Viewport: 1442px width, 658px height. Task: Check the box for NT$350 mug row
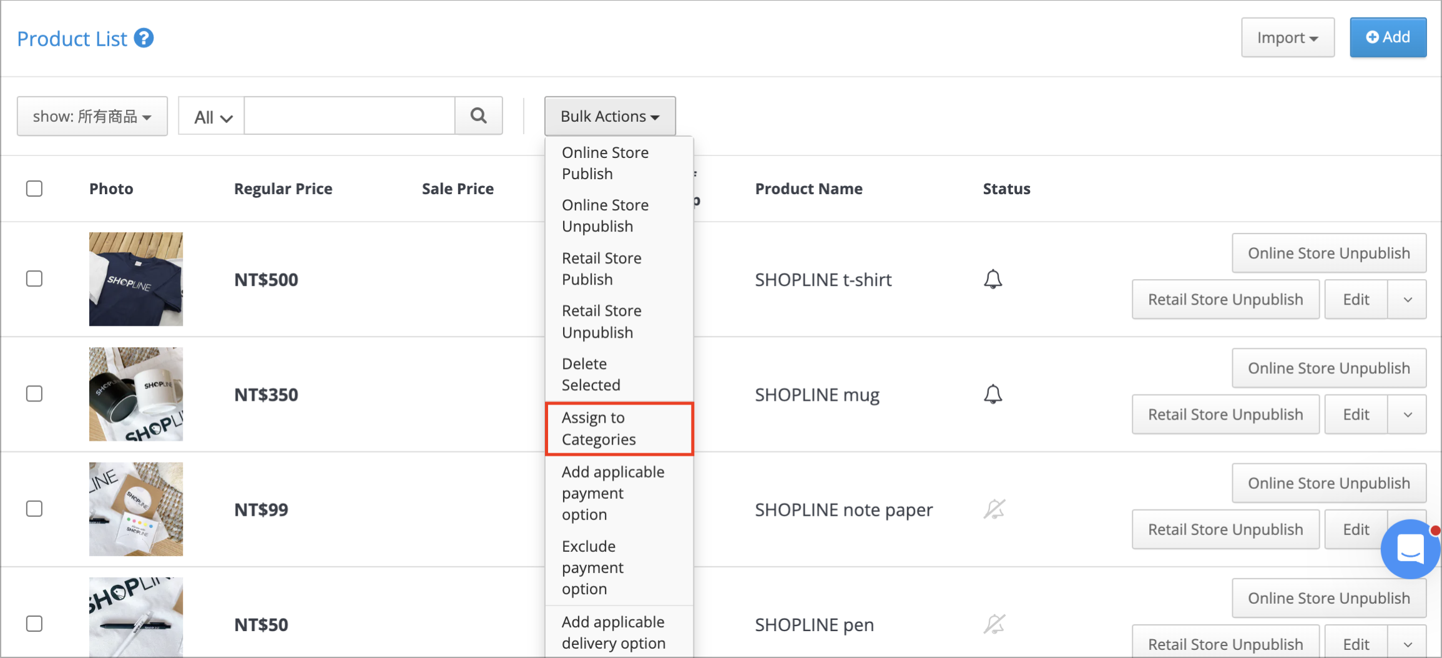point(34,394)
